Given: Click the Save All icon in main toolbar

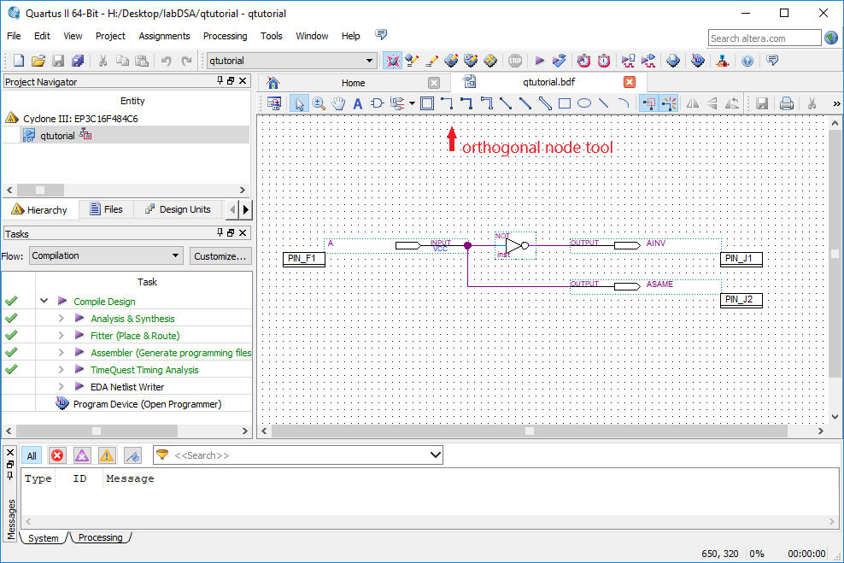Looking at the screenshot, I should [78, 61].
